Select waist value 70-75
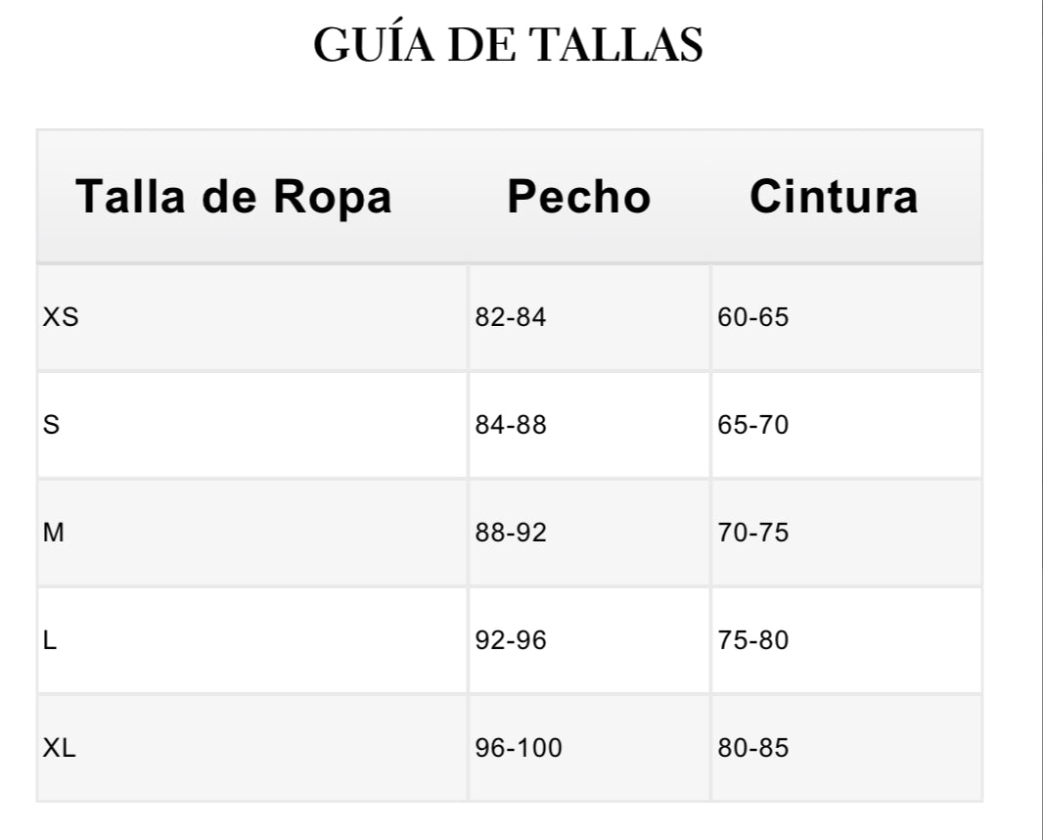 pyautogui.click(x=752, y=534)
